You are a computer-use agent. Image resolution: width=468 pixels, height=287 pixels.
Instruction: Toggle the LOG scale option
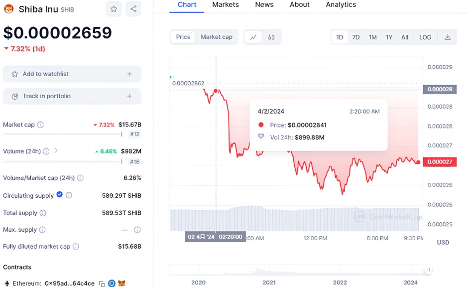[x=425, y=37]
